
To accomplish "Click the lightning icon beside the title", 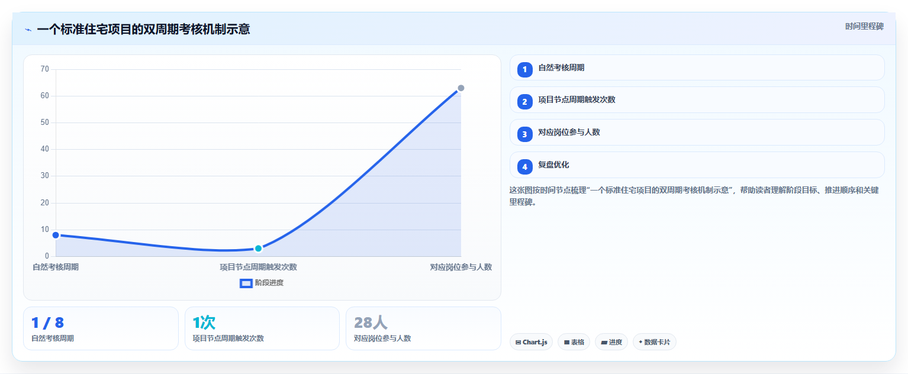I will click(x=28, y=30).
